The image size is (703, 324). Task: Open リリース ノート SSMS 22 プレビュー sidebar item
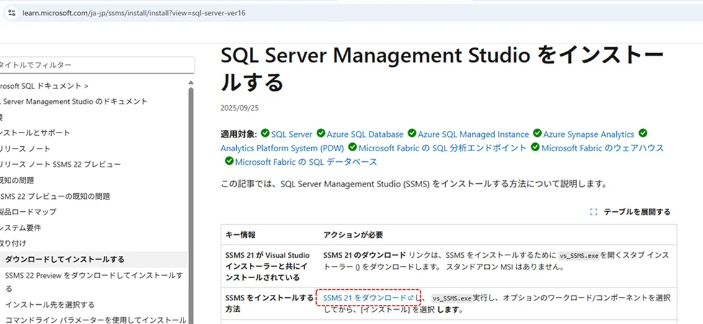coord(61,165)
